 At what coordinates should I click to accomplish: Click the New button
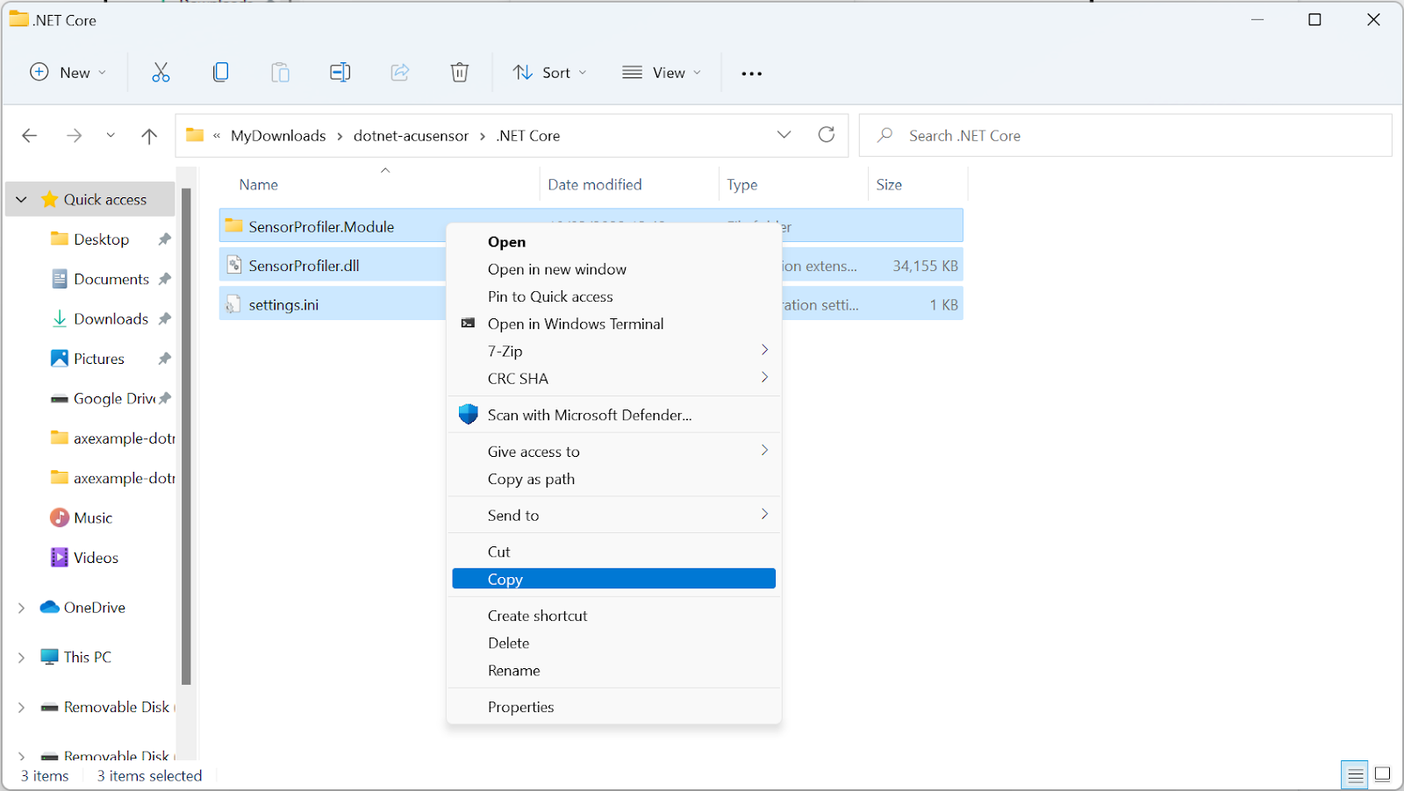click(68, 73)
